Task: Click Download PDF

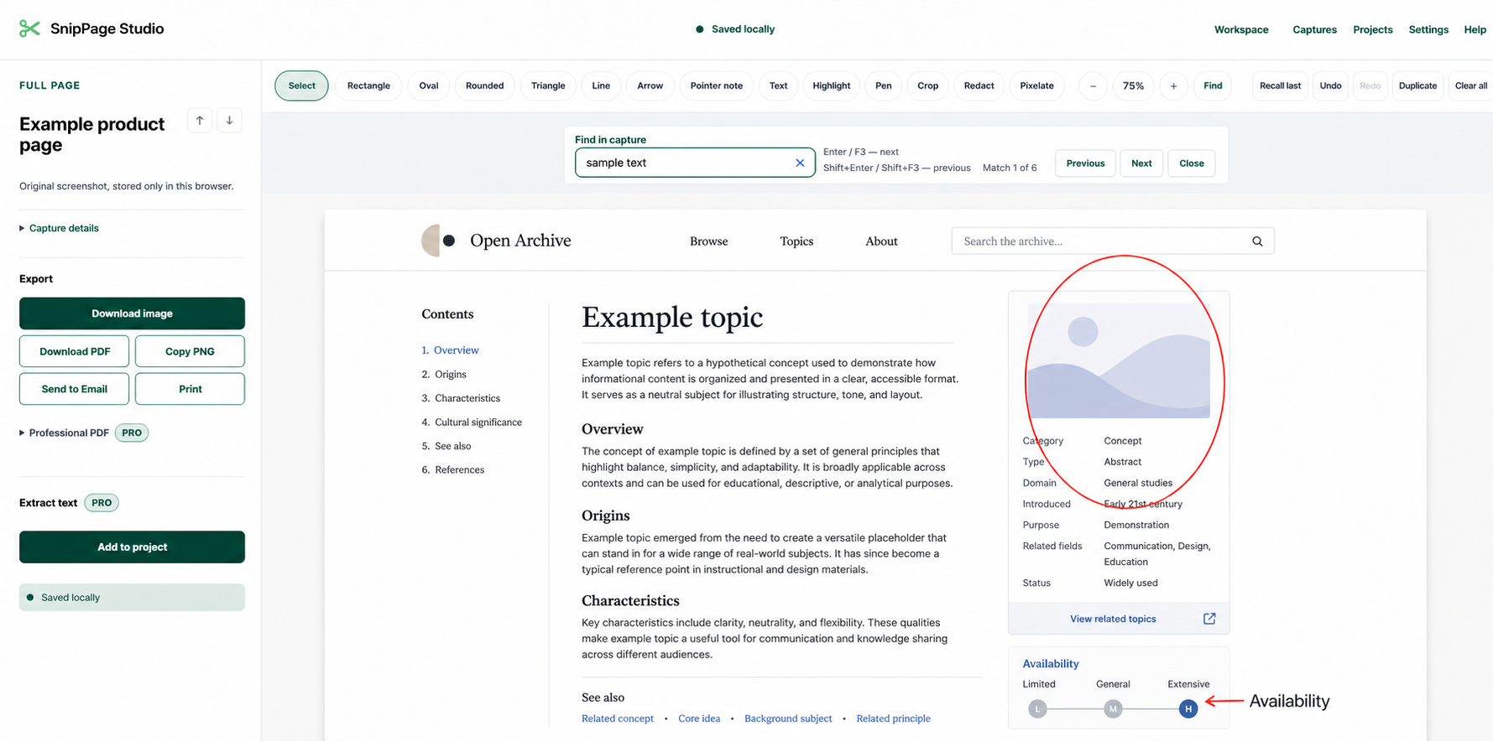Action: pyautogui.click(x=75, y=351)
